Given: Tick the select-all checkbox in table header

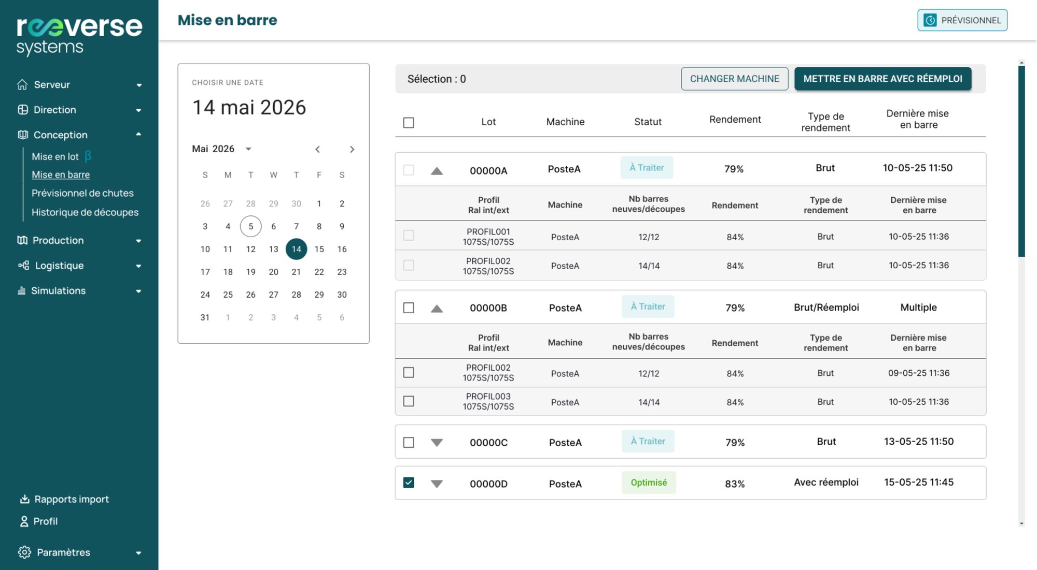Looking at the screenshot, I should pos(409,122).
